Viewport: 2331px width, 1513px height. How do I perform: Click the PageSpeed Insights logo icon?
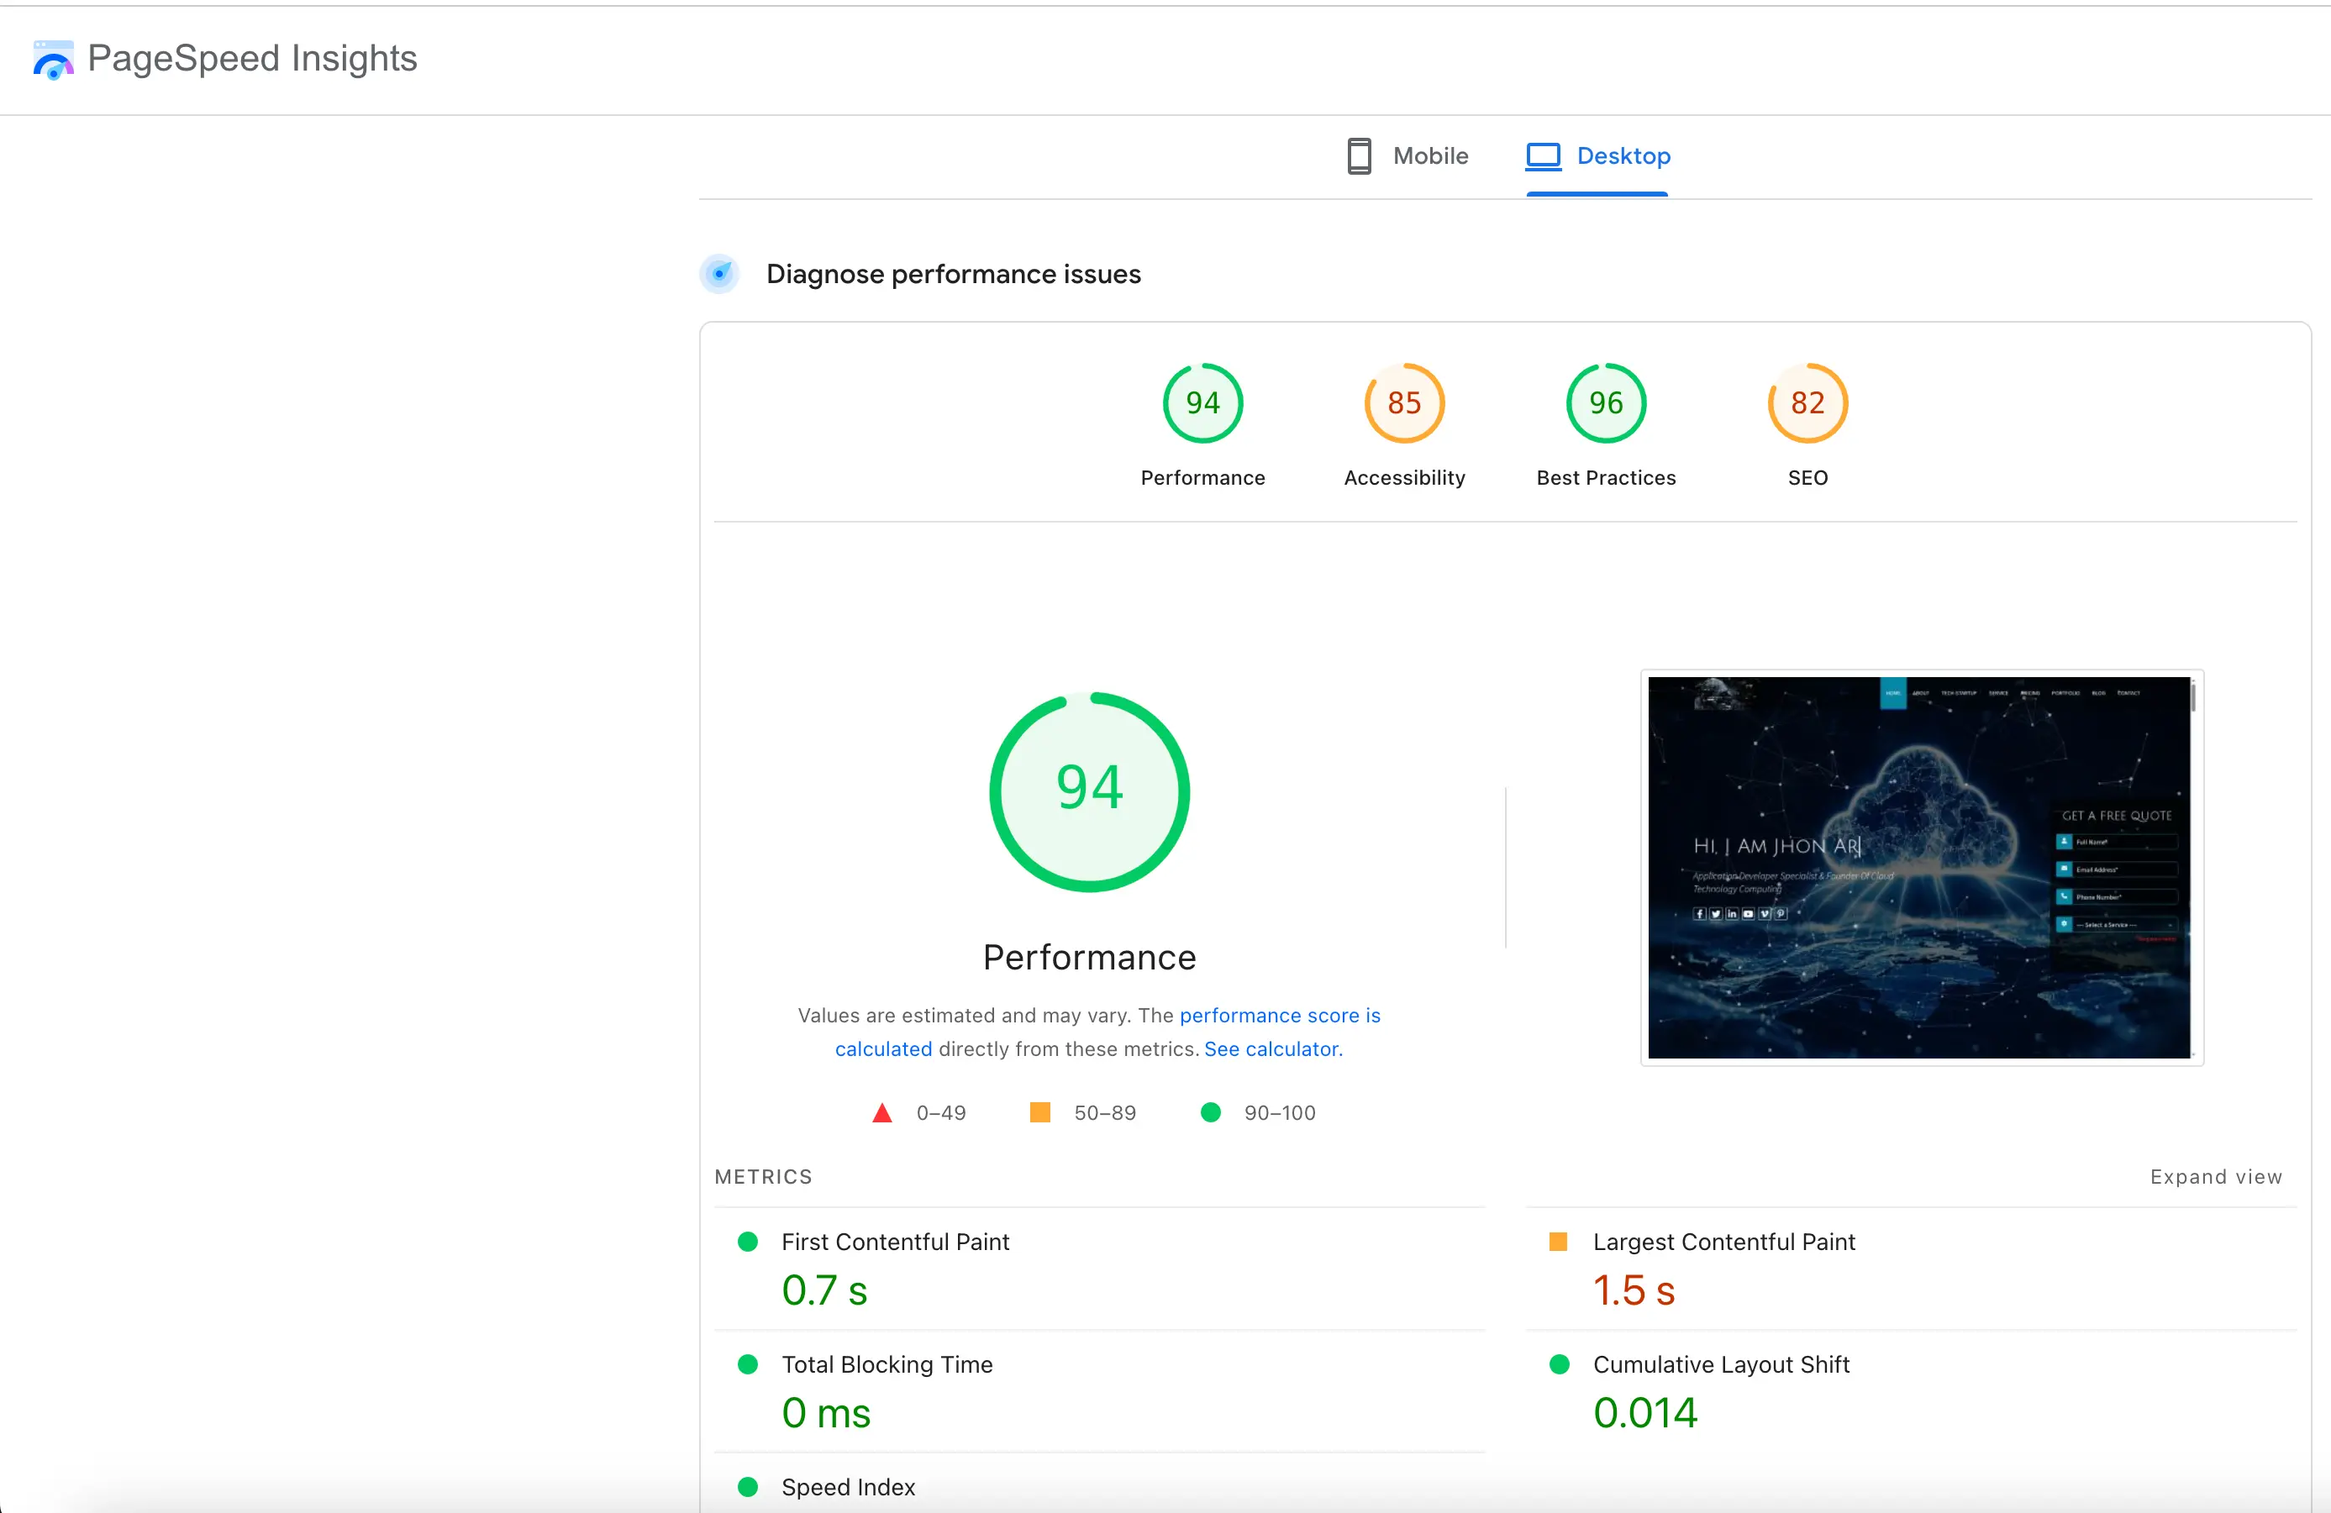click(x=53, y=60)
